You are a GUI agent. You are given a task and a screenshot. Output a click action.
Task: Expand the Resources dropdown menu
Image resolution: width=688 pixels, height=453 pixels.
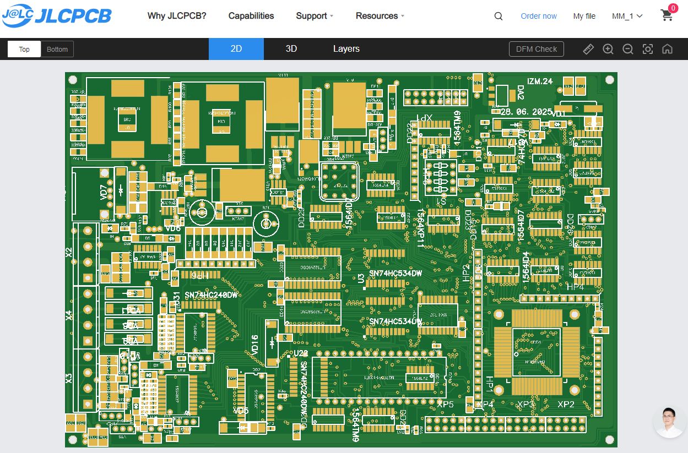pos(380,16)
